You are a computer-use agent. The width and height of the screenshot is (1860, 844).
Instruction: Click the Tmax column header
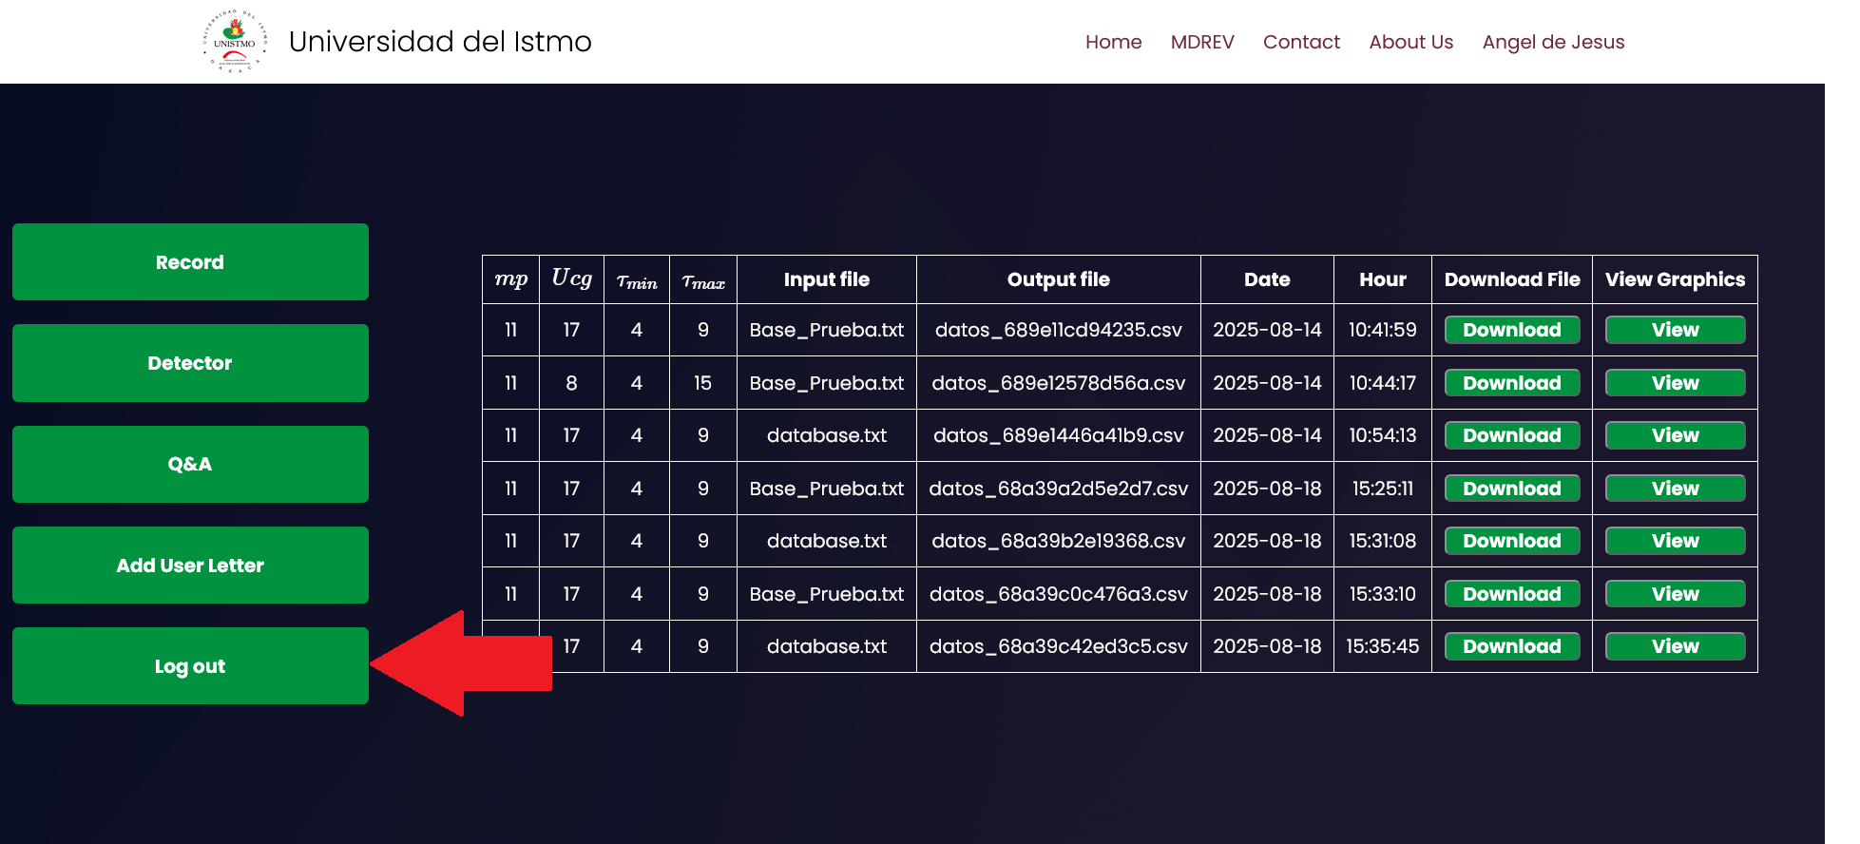[703, 279]
